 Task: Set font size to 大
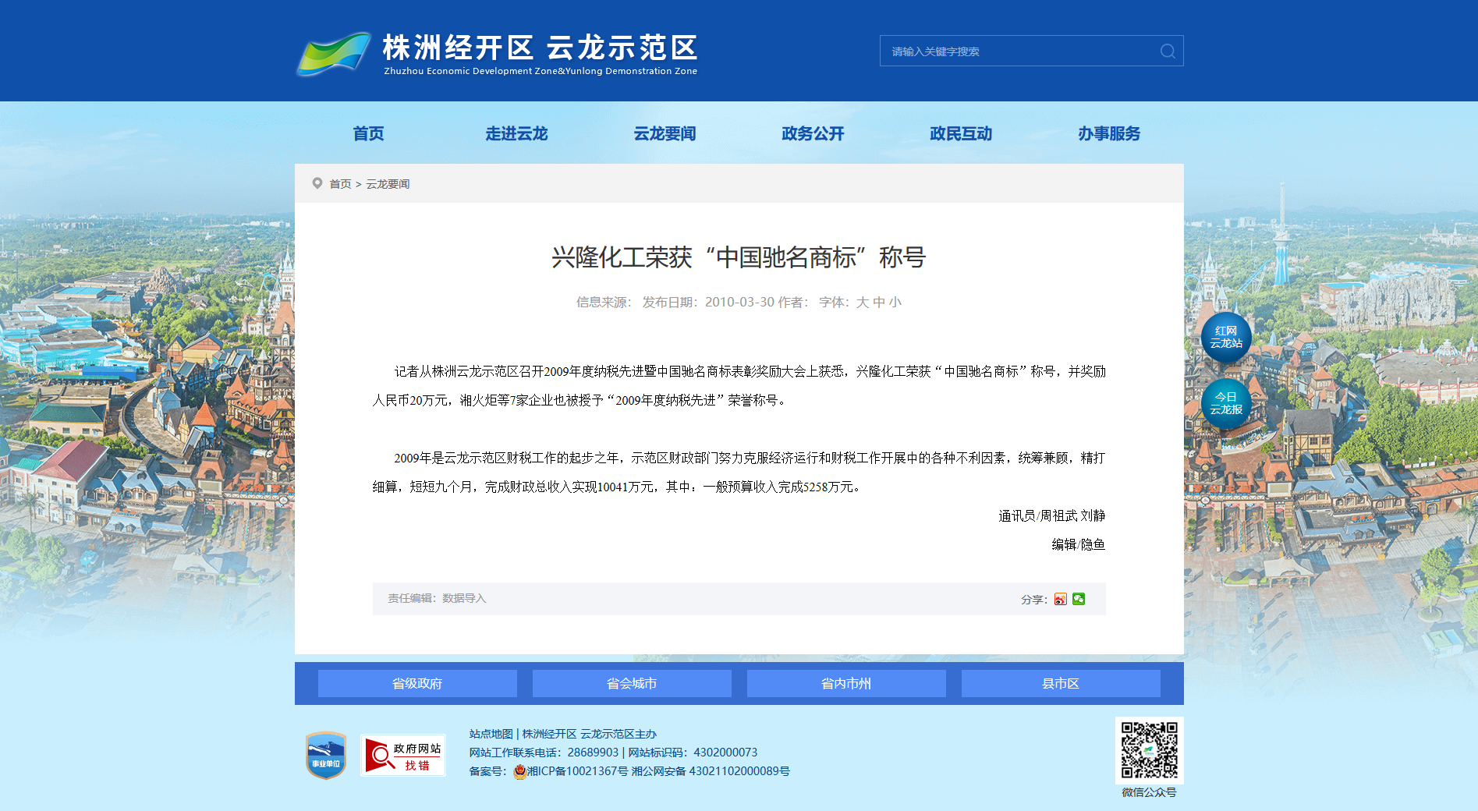862,303
